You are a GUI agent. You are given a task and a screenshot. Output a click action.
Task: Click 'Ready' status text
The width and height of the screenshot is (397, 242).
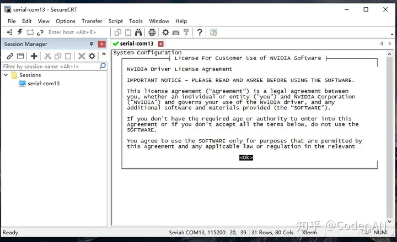10,233
